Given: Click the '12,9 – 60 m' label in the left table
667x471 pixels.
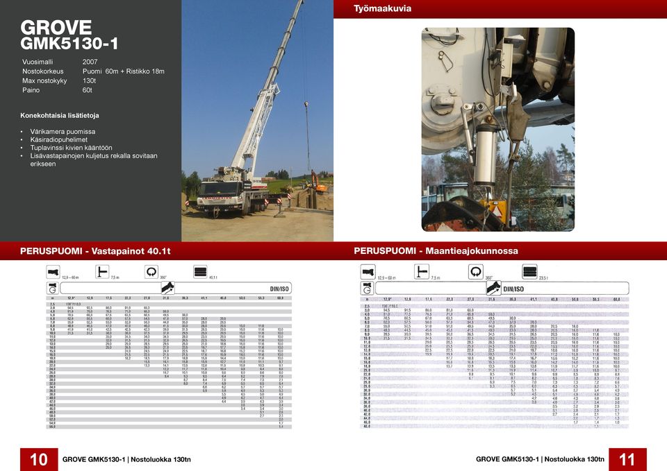Looking at the screenshot, I should [71, 277].
